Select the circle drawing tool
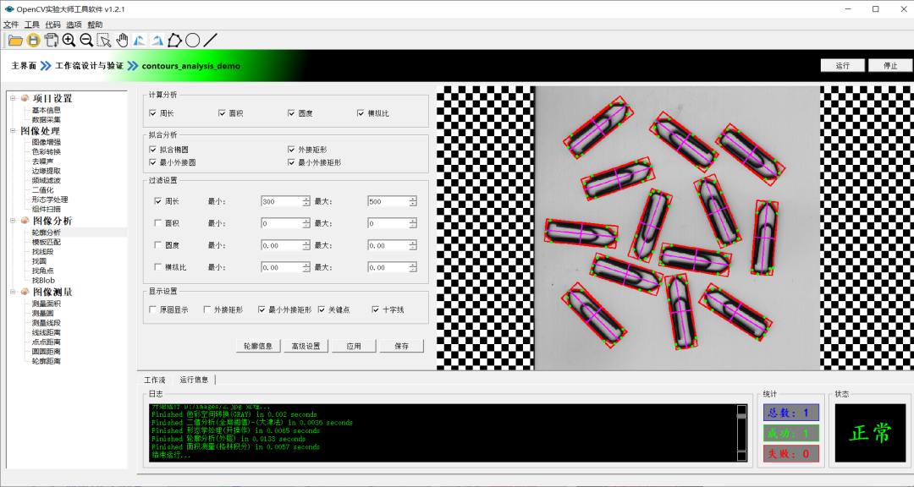 pos(192,41)
